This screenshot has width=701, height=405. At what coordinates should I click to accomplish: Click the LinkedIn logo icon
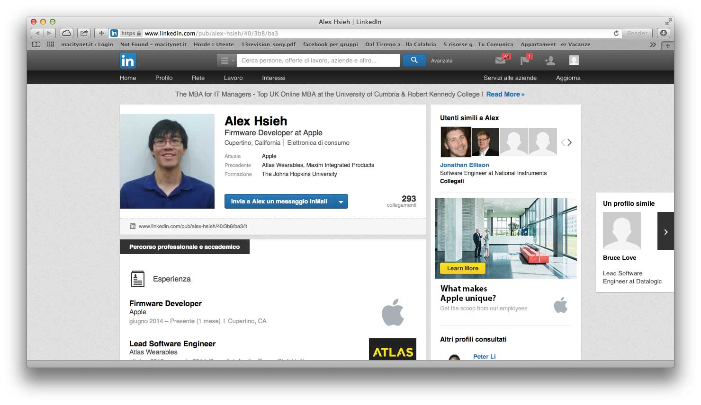[128, 61]
